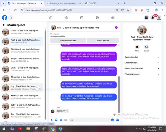
Task: Open Facebook search magnifier icon
Action: 11,17
